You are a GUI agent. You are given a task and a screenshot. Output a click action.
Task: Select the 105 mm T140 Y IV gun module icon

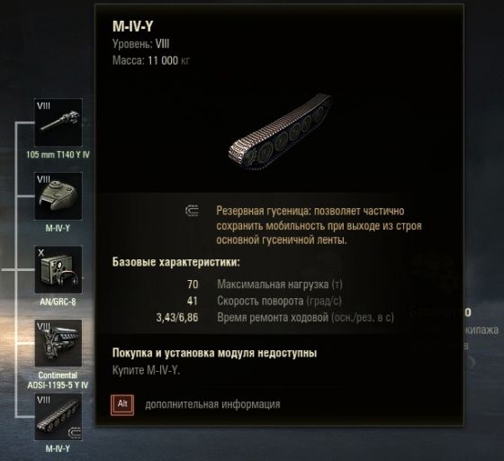click(x=58, y=122)
